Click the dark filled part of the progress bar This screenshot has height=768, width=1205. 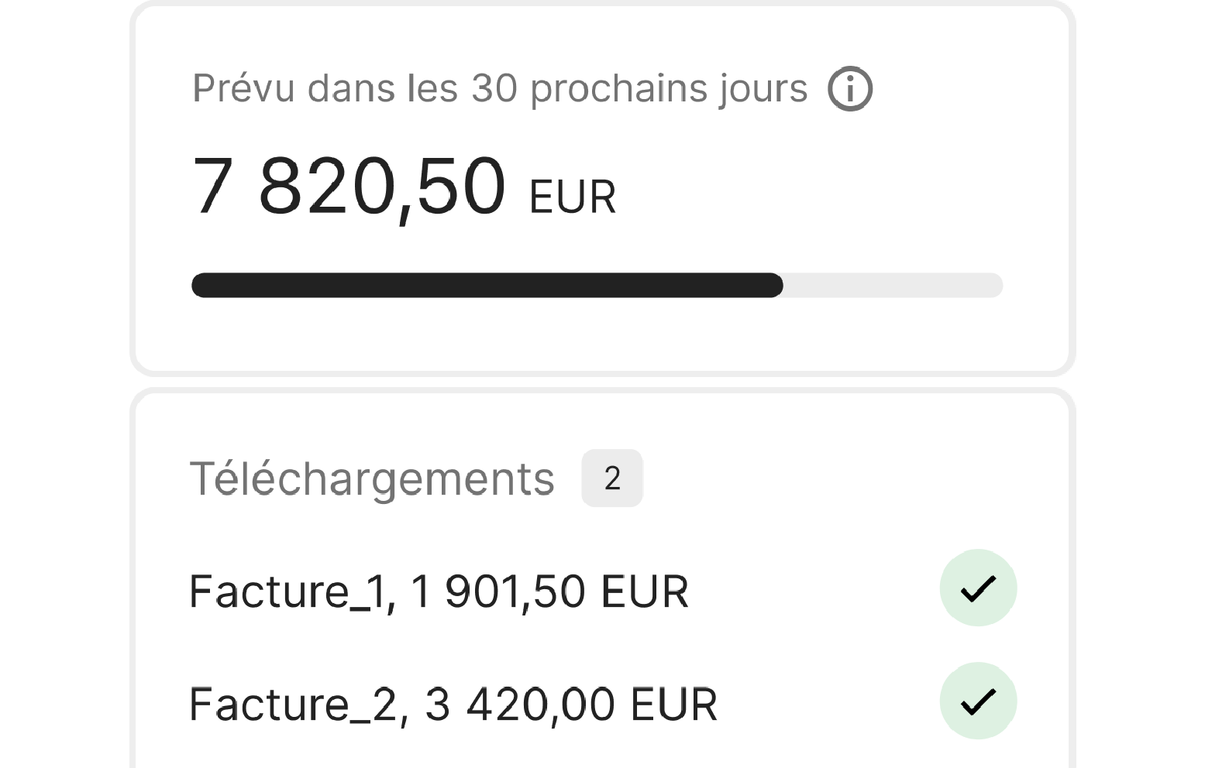(x=487, y=285)
